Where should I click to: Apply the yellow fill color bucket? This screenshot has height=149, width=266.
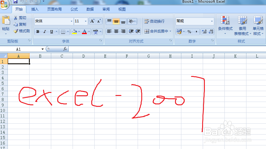point(74,32)
